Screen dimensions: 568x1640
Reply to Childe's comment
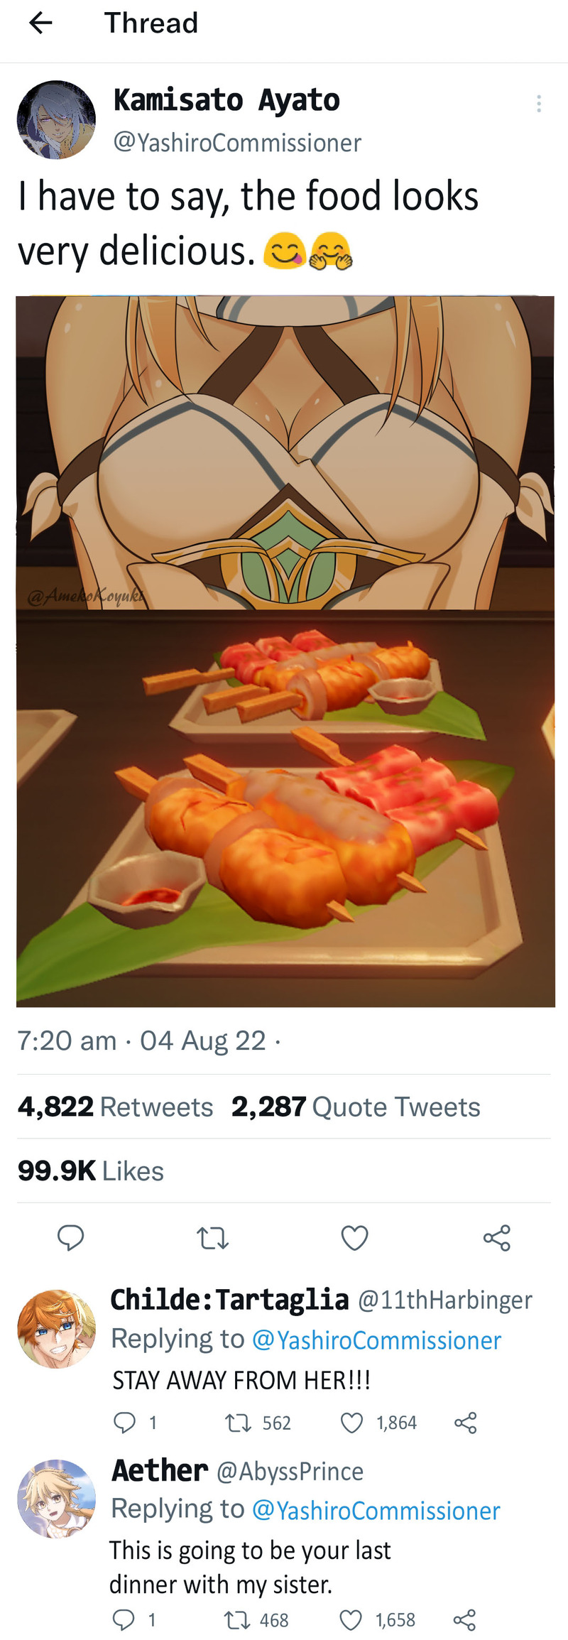click(x=124, y=1422)
